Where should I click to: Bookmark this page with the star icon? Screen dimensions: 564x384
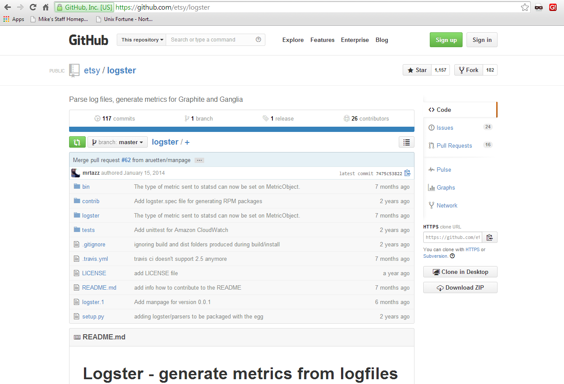click(x=525, y=7)
